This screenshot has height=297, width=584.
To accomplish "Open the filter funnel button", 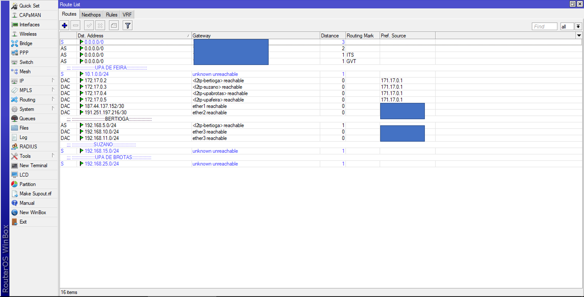I will tap(128, 26).
